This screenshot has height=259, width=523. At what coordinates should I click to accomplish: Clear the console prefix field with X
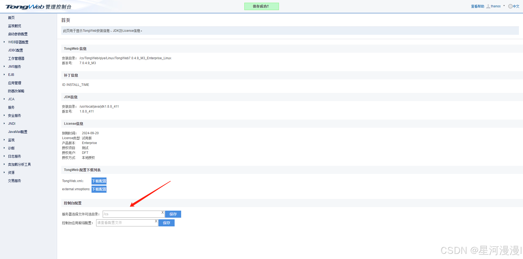tap(156, 221)
